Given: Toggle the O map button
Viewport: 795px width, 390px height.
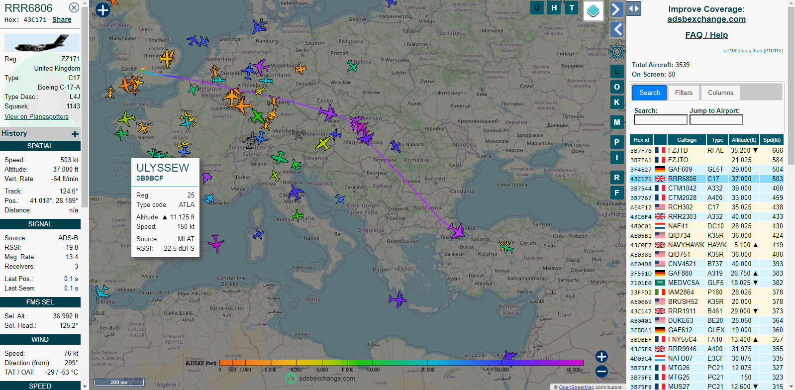Looking at the screenshot, I should click(617, 87).
